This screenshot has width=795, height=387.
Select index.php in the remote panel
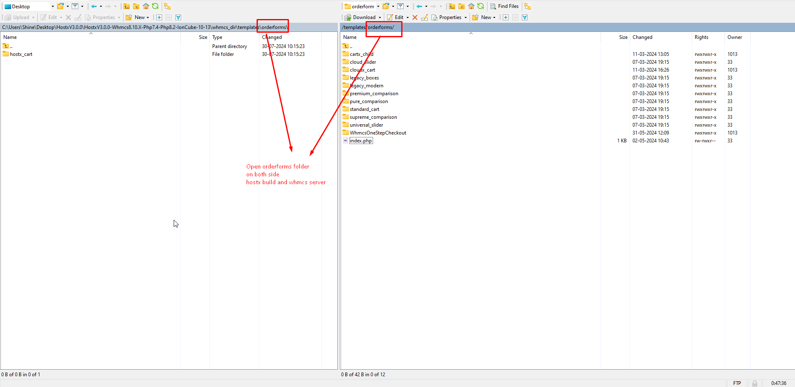pos(361,141)
